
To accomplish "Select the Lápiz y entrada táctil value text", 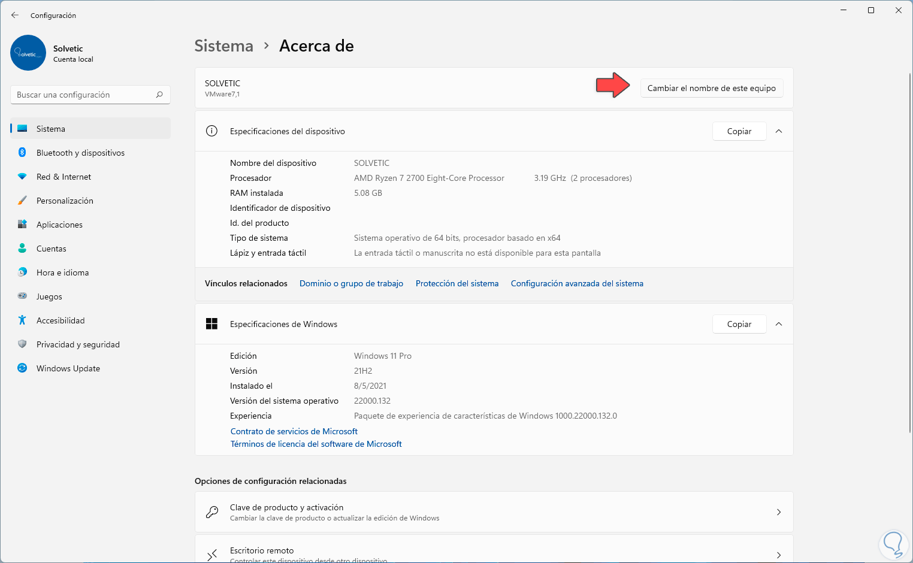I will 477,253.
